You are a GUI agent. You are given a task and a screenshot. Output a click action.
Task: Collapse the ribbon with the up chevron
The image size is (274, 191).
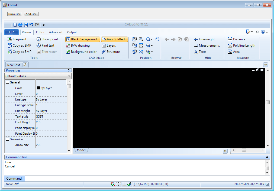click(x=257, y=32)
